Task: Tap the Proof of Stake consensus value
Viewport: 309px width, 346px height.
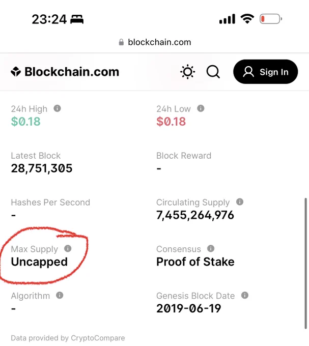Action: click(195, 262)
